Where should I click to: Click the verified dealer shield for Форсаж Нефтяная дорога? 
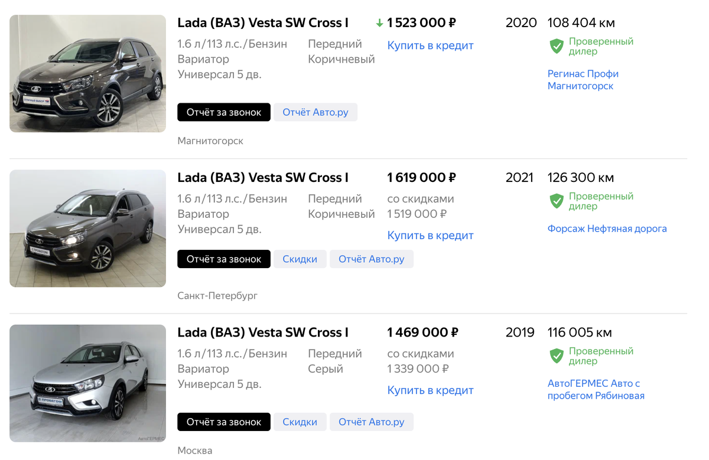coord(557,201)
